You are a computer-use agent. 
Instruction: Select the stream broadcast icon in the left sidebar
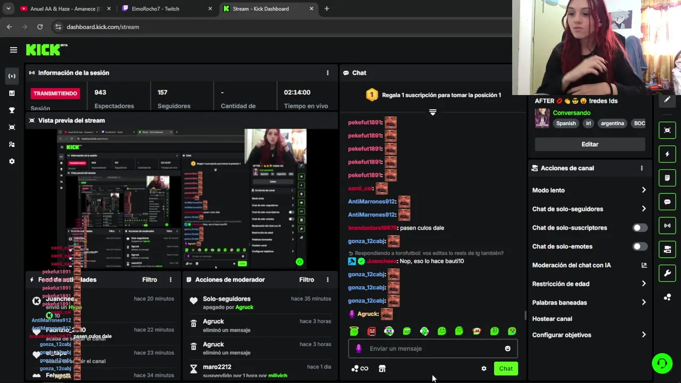(12, 76)
